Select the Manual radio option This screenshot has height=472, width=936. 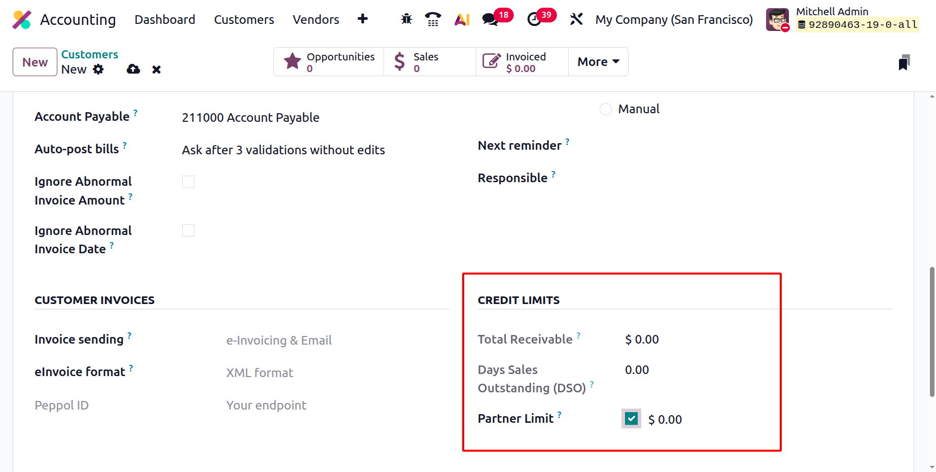pyautogui.click(x=606, y=109)
